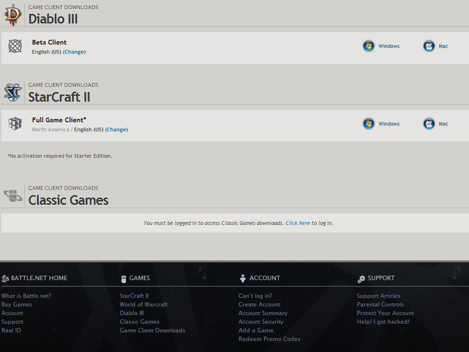Change language for Diablo III Beta Client
This screenshot has height=352, width=469.
pyautogui.click(x=74, y=52)
